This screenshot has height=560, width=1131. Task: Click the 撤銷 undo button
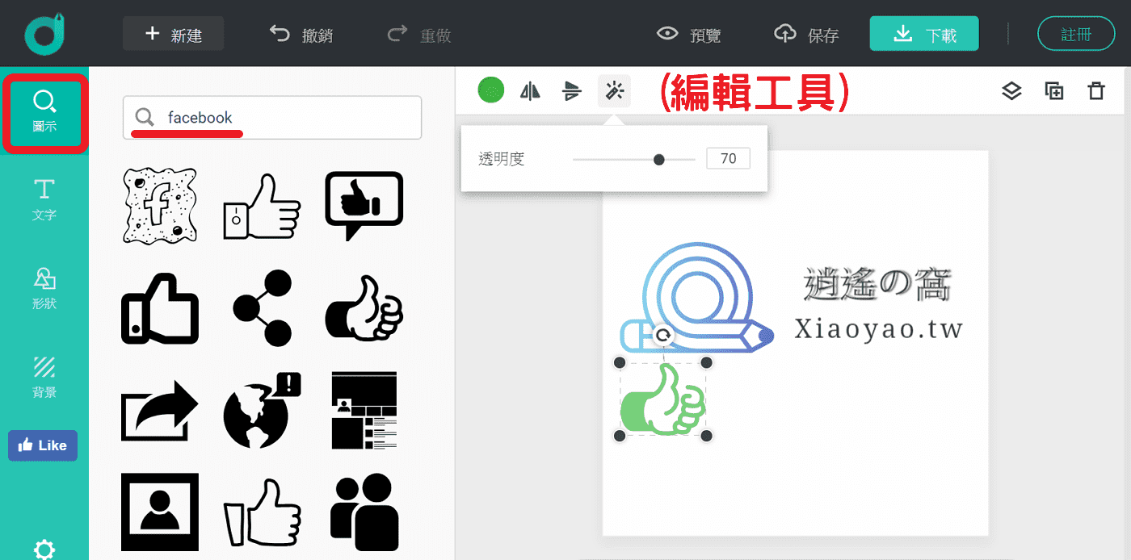click(x=301, y=34)
